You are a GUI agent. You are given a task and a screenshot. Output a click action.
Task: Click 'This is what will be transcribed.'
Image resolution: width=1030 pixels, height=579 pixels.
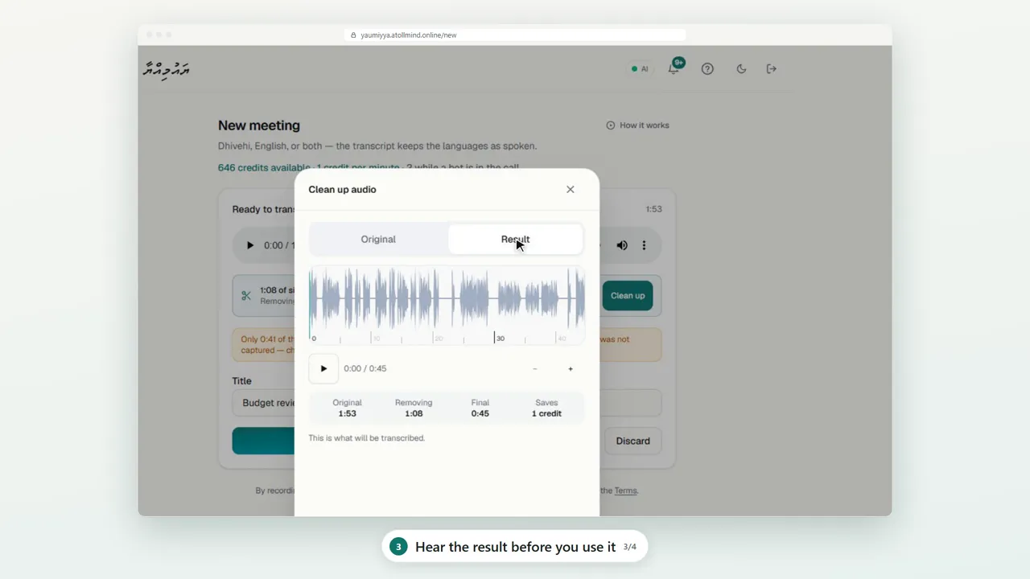(x=367, y=438)
